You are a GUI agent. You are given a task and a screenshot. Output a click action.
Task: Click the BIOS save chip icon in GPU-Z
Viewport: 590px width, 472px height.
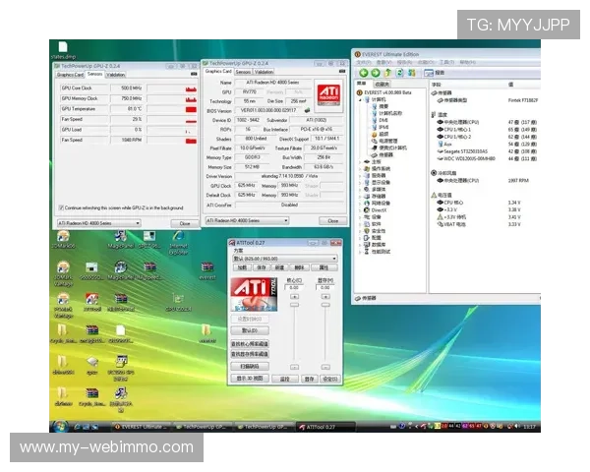point(307,110)
